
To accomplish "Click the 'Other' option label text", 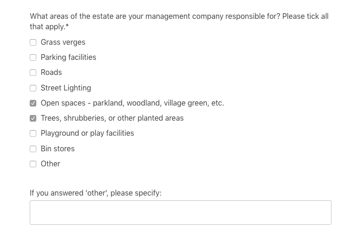I will coord(50,164).
